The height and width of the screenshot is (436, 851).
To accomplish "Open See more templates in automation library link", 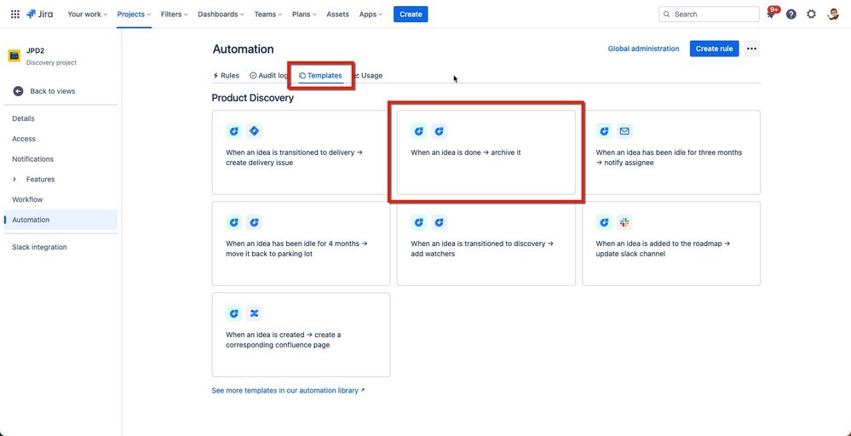I will pyautogui.click(x=288, y=391).
